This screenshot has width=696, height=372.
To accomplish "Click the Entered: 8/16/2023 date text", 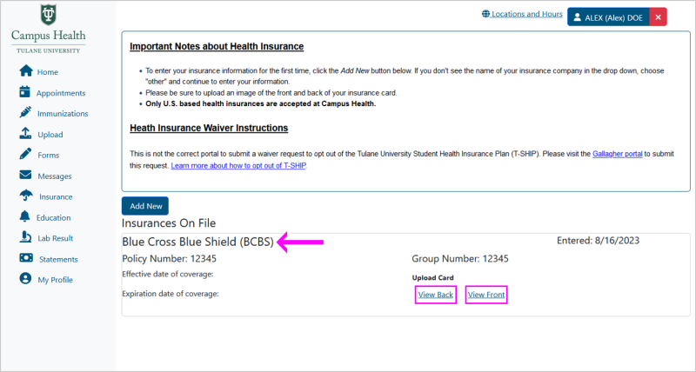I will pyautogui.click(x=598, y=240).
